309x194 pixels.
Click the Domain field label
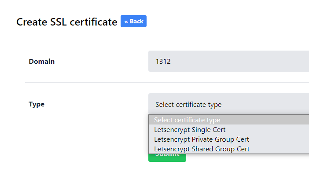[x=42, y=62]
